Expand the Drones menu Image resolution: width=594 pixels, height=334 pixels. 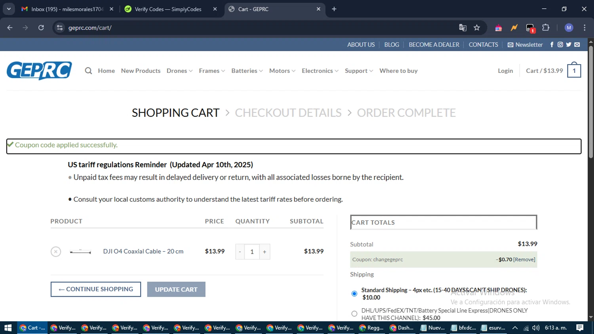click(x=179, y=71)
